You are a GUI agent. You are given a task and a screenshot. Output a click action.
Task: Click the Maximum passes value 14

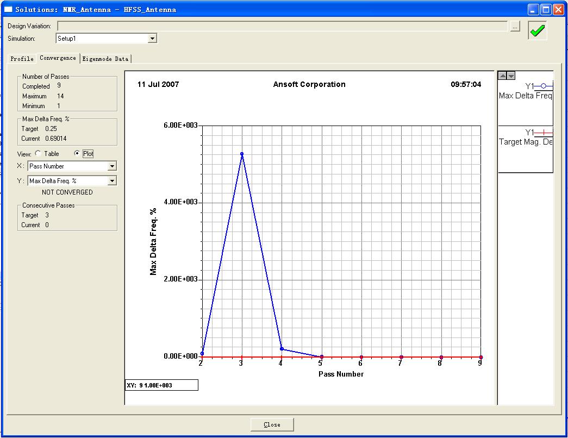click(60, 96)
